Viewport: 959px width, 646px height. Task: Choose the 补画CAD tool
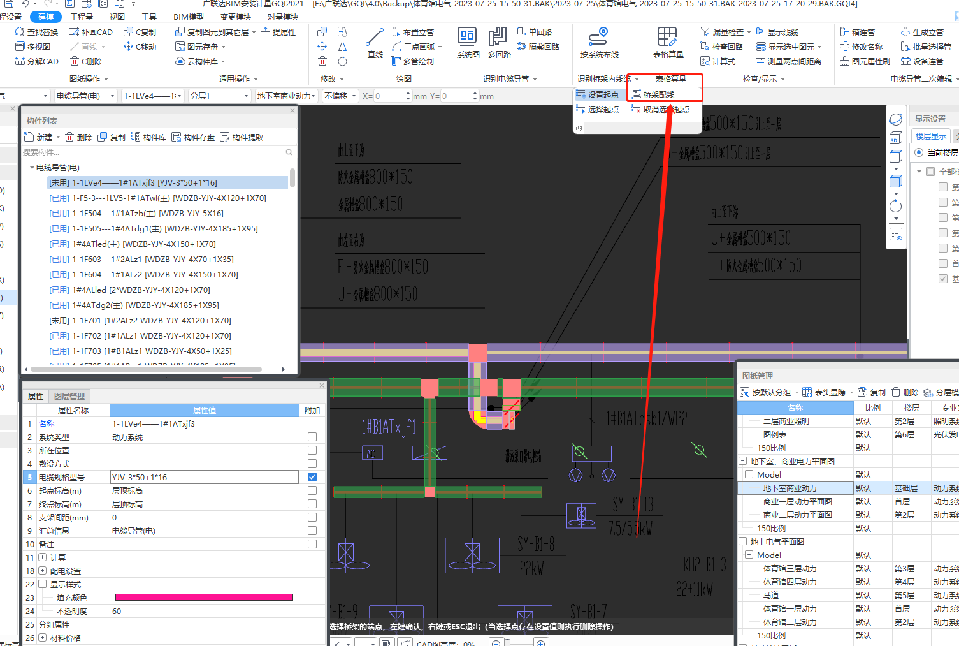[91, 32]
